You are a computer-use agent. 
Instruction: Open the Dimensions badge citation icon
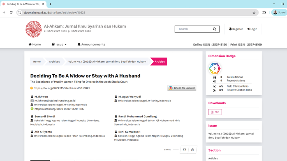[x=215, y=68]
